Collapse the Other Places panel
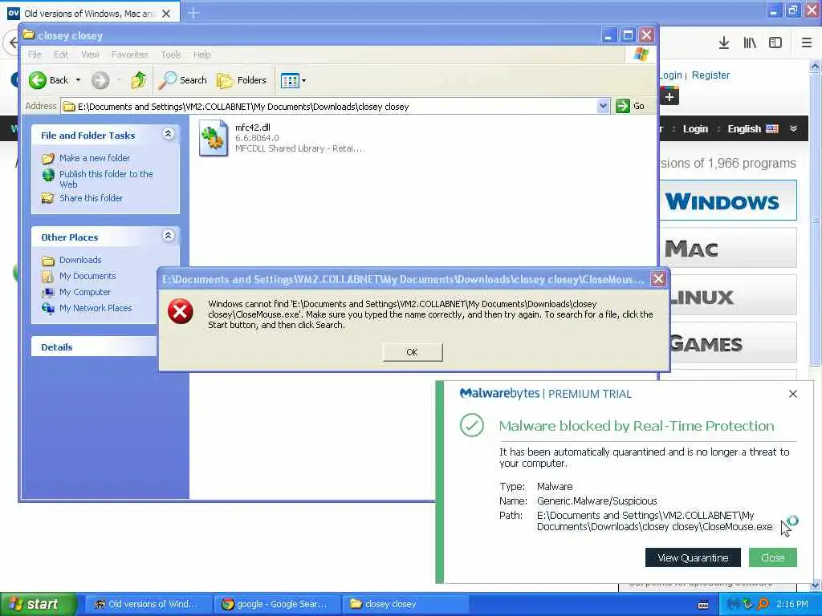This screenshot has height=616, width=822. pyautogui.click(x=168, y=236)
